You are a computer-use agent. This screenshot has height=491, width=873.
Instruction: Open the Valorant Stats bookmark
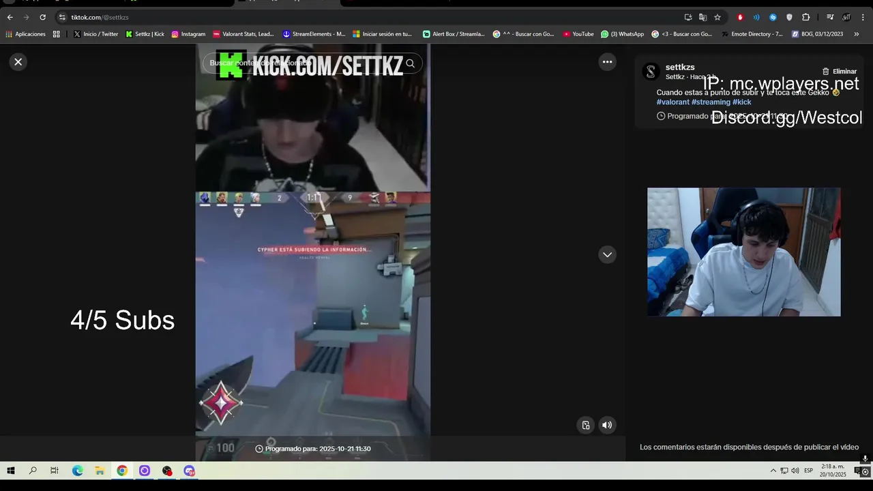click(x=243, y=34)
